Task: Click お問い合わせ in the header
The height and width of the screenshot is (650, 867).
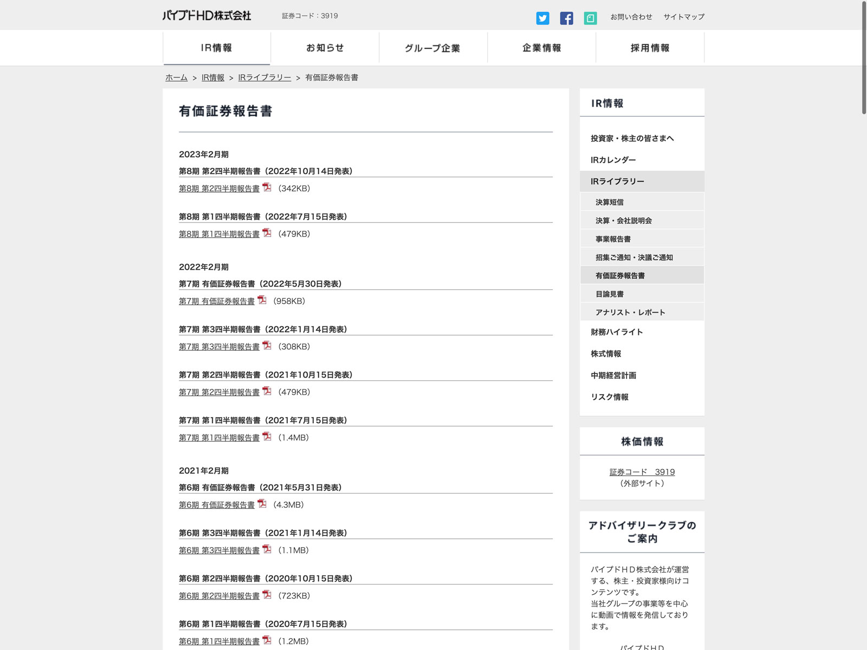Action: click(631, 17)
